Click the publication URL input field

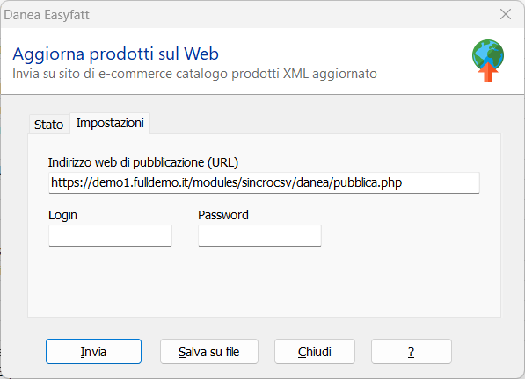point(264,182)
